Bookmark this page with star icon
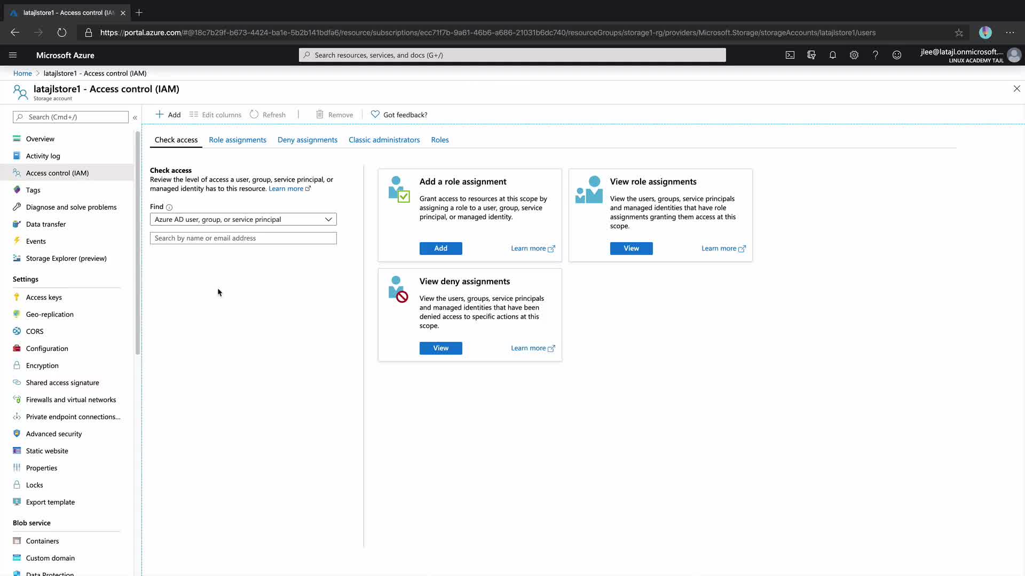Viewport: 1025px width, 576px height. [959, 33]
